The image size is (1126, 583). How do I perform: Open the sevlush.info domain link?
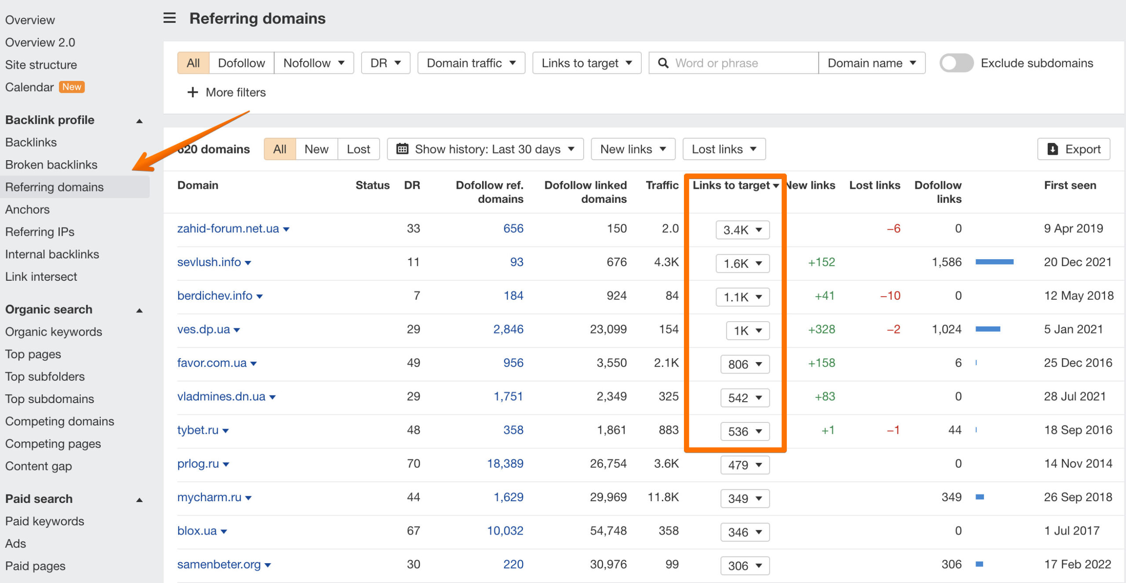tap(209, 262)
